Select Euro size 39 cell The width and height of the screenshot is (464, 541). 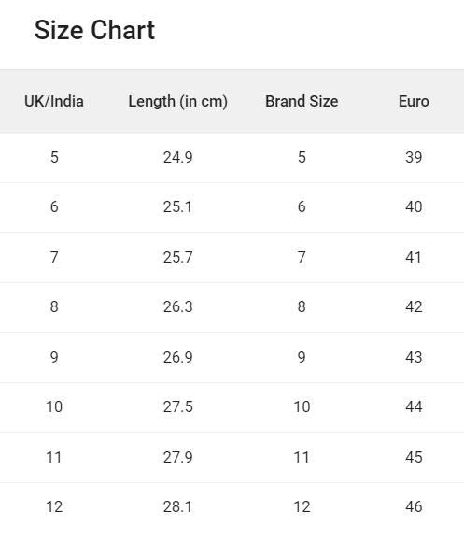(x=414, y=157)
